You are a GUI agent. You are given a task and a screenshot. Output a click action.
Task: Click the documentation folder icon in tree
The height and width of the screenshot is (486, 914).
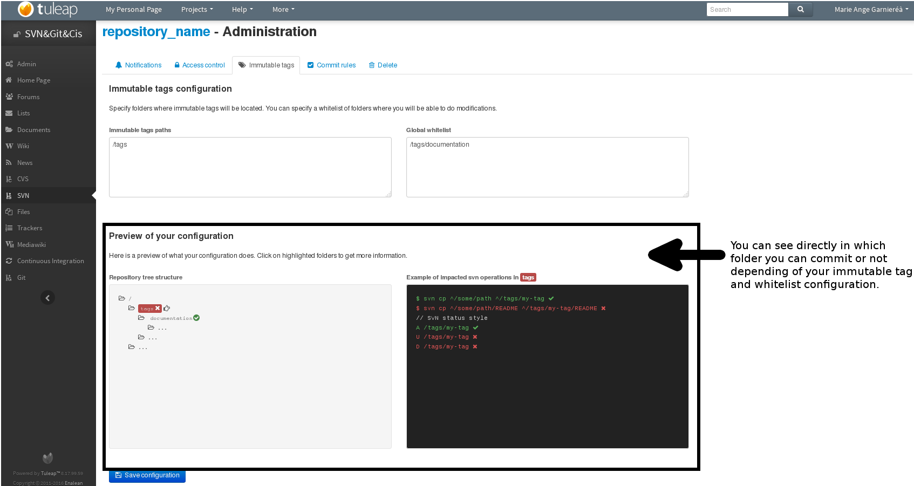click(x=141, y=318)
